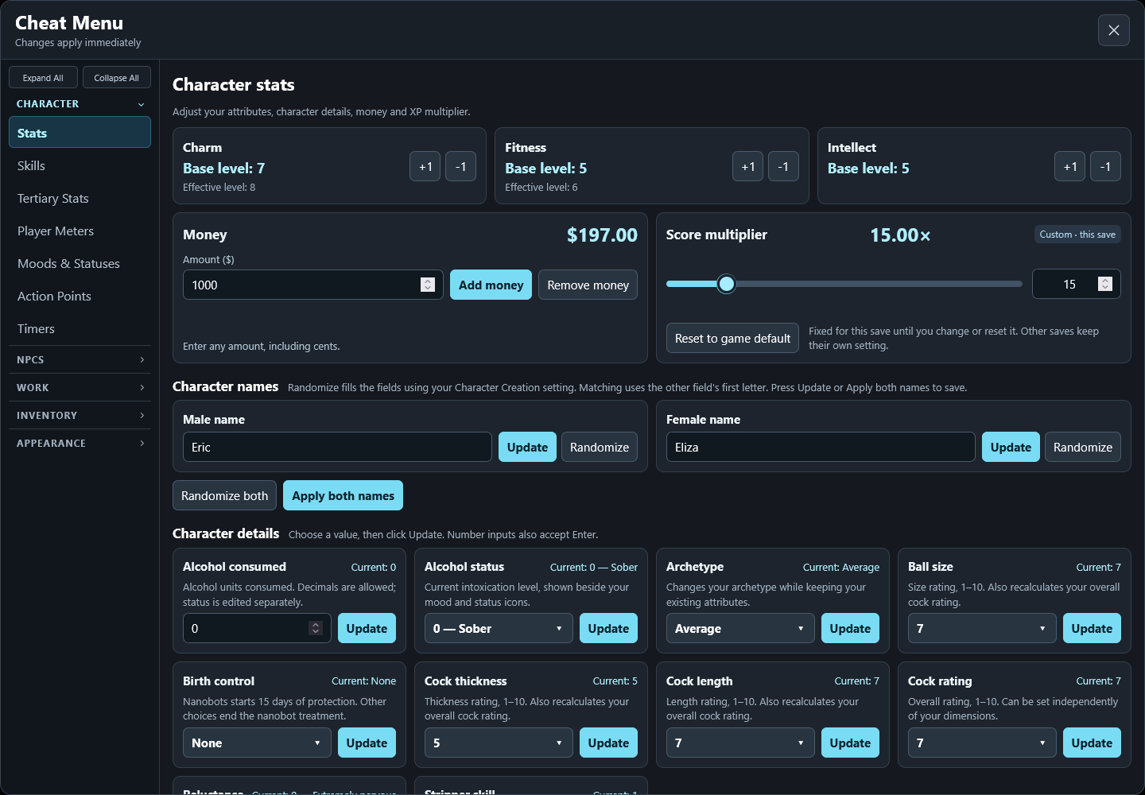
Task: Click the Money amount spinner arrows
Action: coord(428,285)
